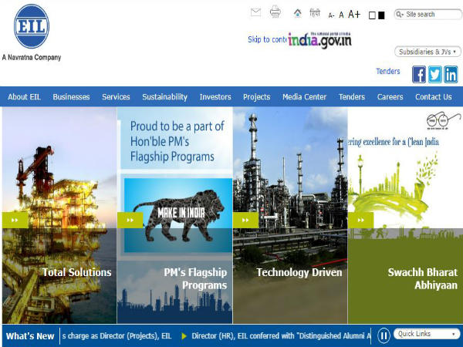Open EIL's LinkedIn page

click(x=451, y=74)
